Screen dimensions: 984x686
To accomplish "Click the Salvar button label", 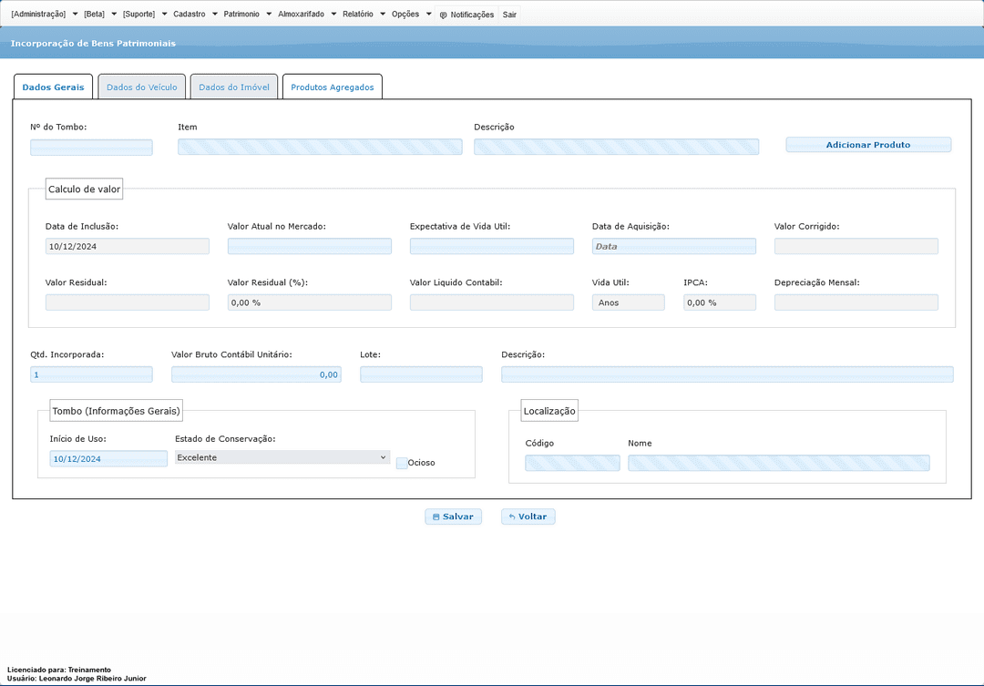I will (x=458, y=517).
